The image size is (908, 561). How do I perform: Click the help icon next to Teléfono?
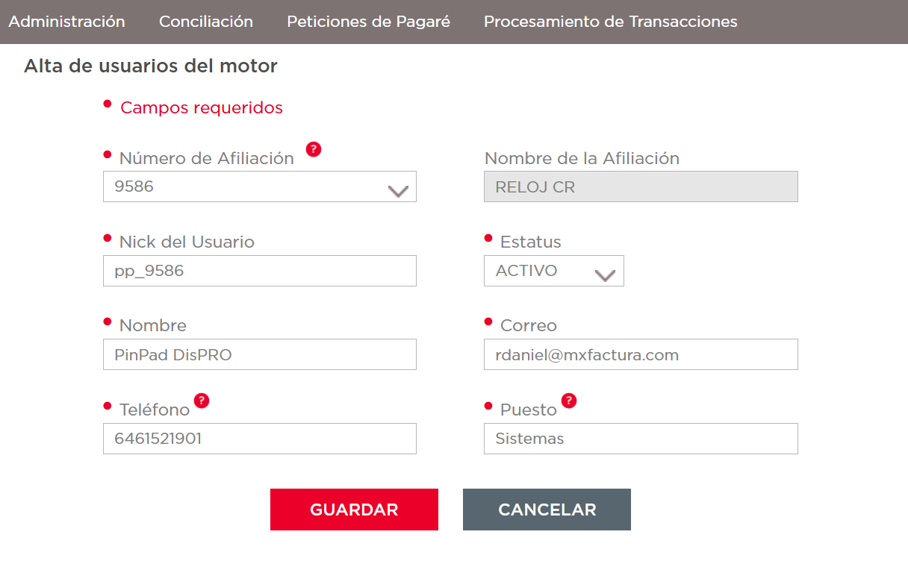202,401
